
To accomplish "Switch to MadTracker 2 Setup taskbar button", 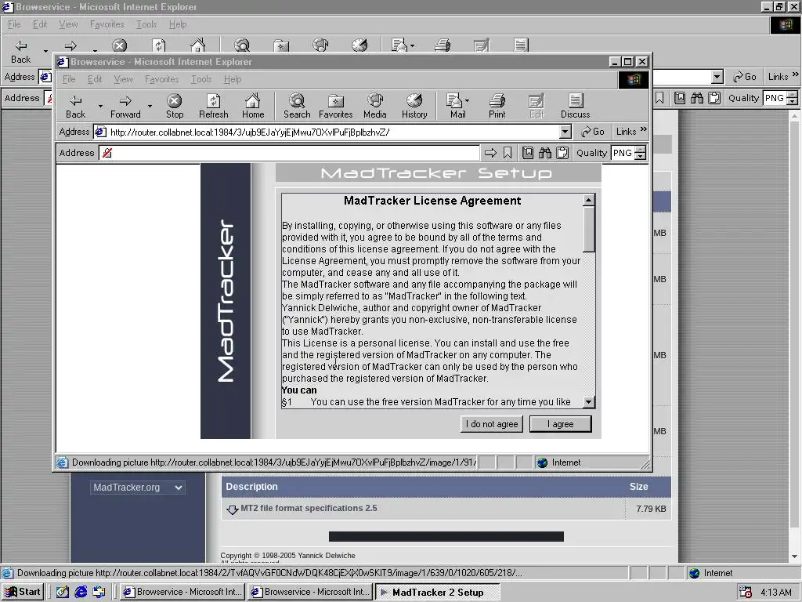I will pos(438,592).
